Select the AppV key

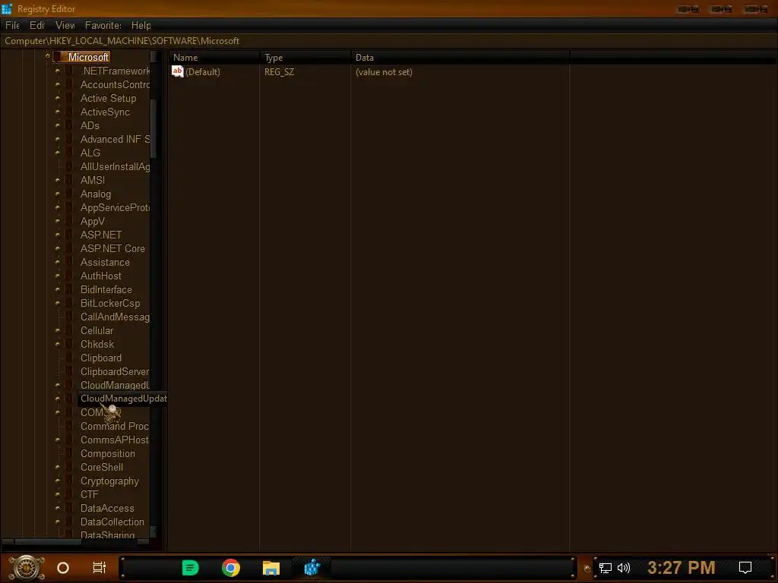tap(92, 221)
